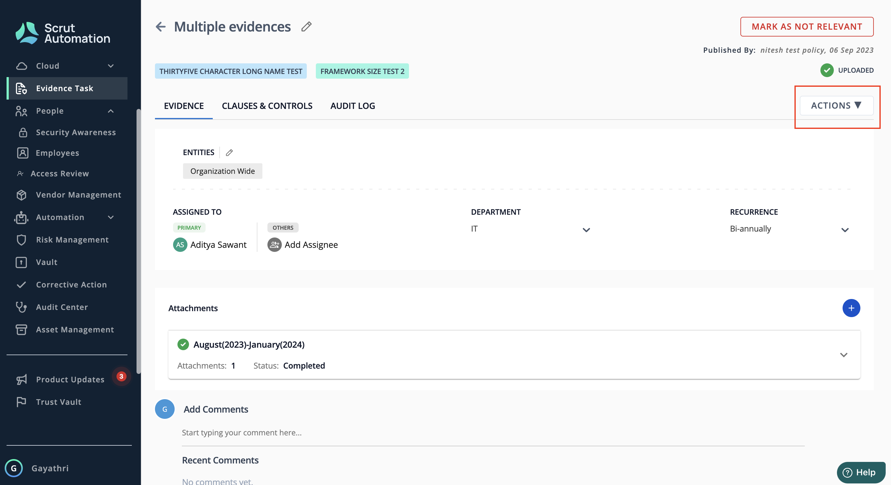Click the Corrective Action checkmark icon
Image resolution: width=891 pixels, height=485 pixels.
click(22, 285)
